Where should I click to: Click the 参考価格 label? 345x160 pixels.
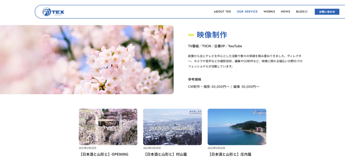pyautogui.click(x=194, y=79)
